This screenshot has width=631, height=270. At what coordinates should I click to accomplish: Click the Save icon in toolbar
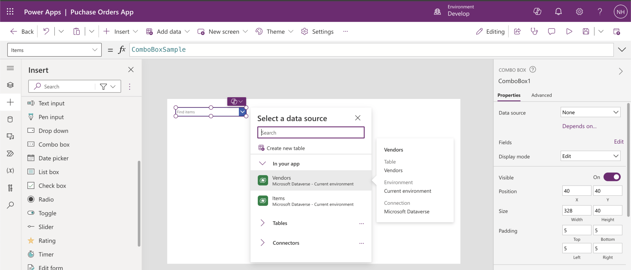pyautogui.click(x=586, y=32)
